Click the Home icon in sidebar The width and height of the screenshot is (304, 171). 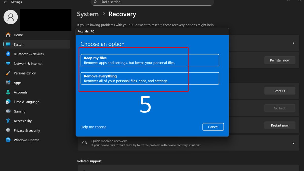pyautogui.click(x=8, y=35)
